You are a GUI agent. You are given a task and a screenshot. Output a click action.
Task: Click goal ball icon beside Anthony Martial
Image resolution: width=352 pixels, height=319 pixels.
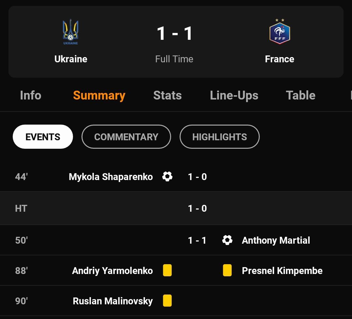(227, 240)
